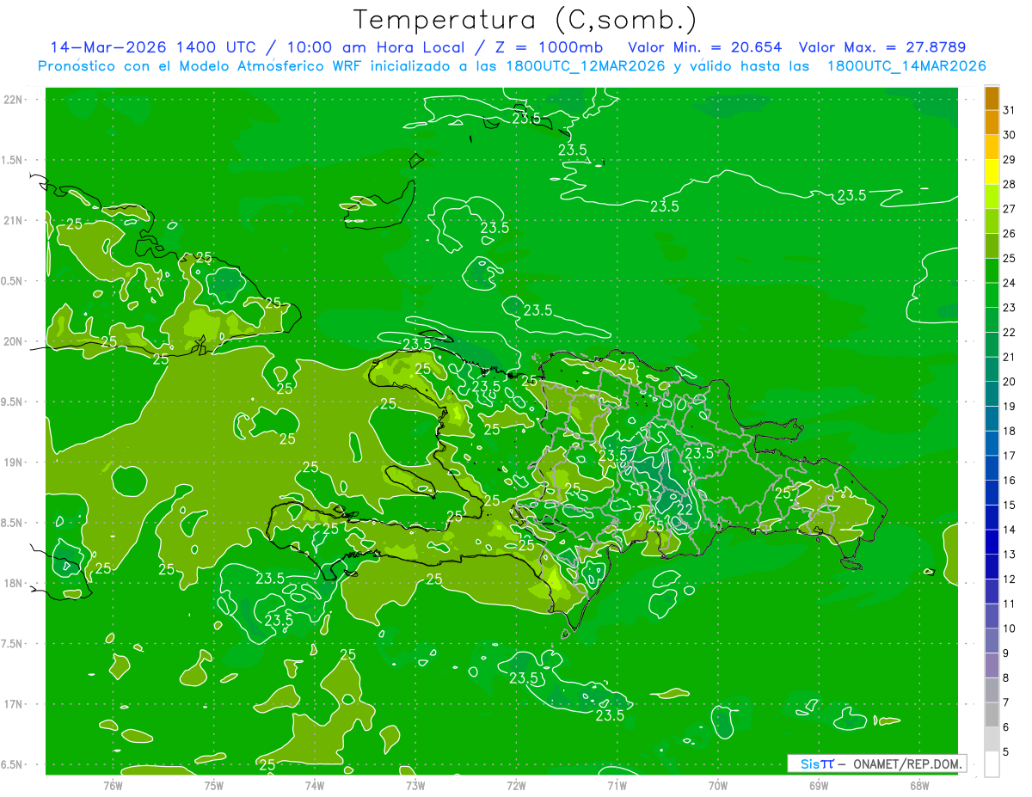
Task: Click the legend swatch above value 31
Action: (x=992, y=97)
